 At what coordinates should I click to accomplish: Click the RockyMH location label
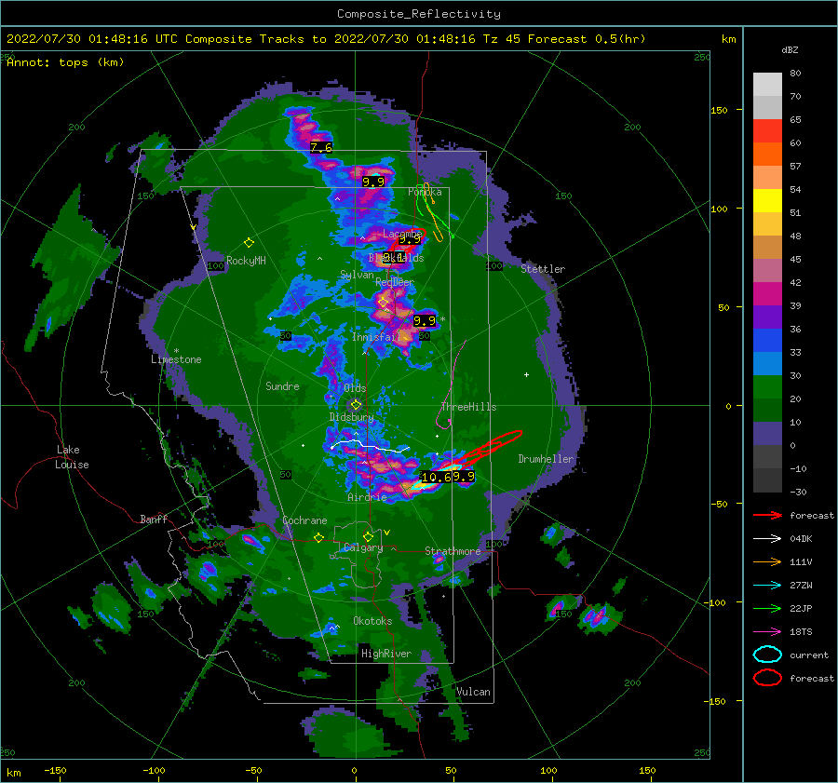pyautogui.click(x=246, y=261)
